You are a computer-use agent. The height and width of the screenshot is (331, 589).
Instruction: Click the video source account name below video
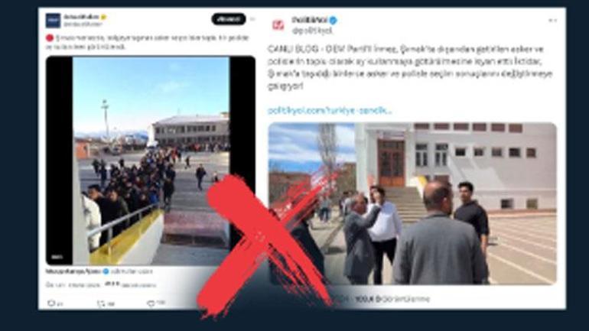coord(73,271)
